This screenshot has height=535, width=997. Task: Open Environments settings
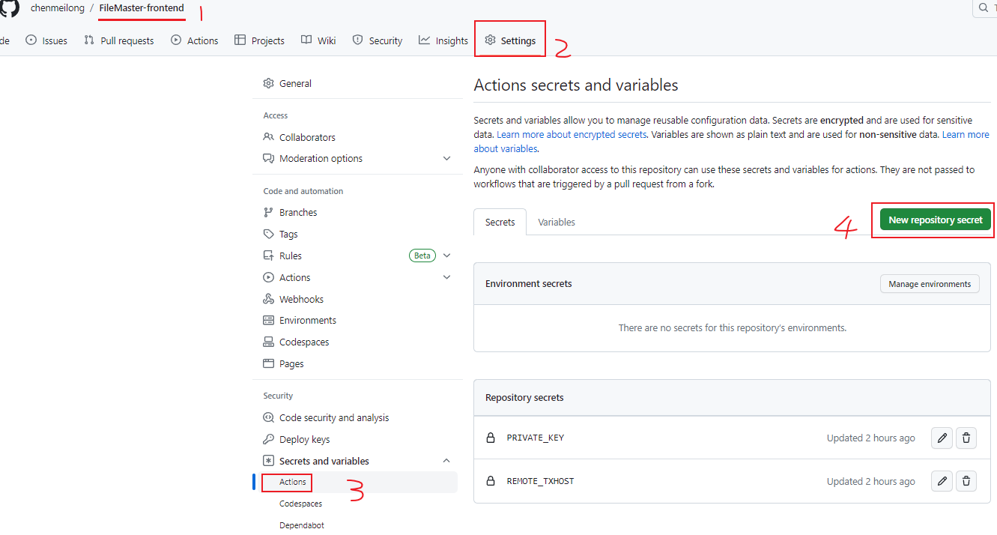tap(308, 320)
